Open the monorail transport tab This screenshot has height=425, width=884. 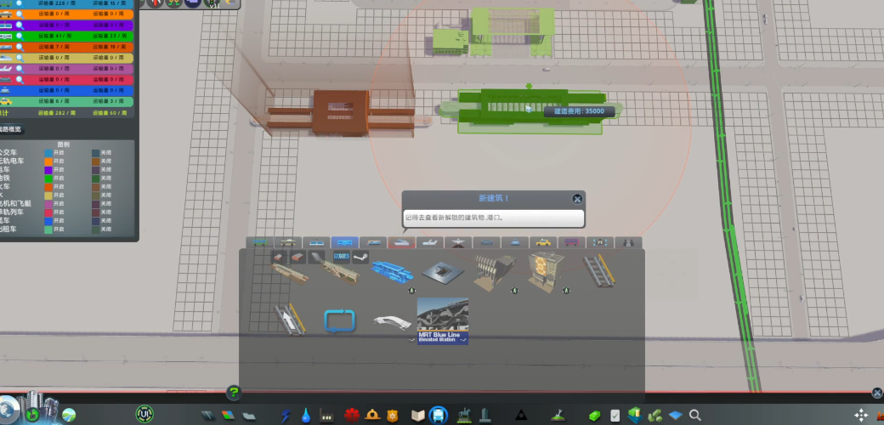pos(486,242)
